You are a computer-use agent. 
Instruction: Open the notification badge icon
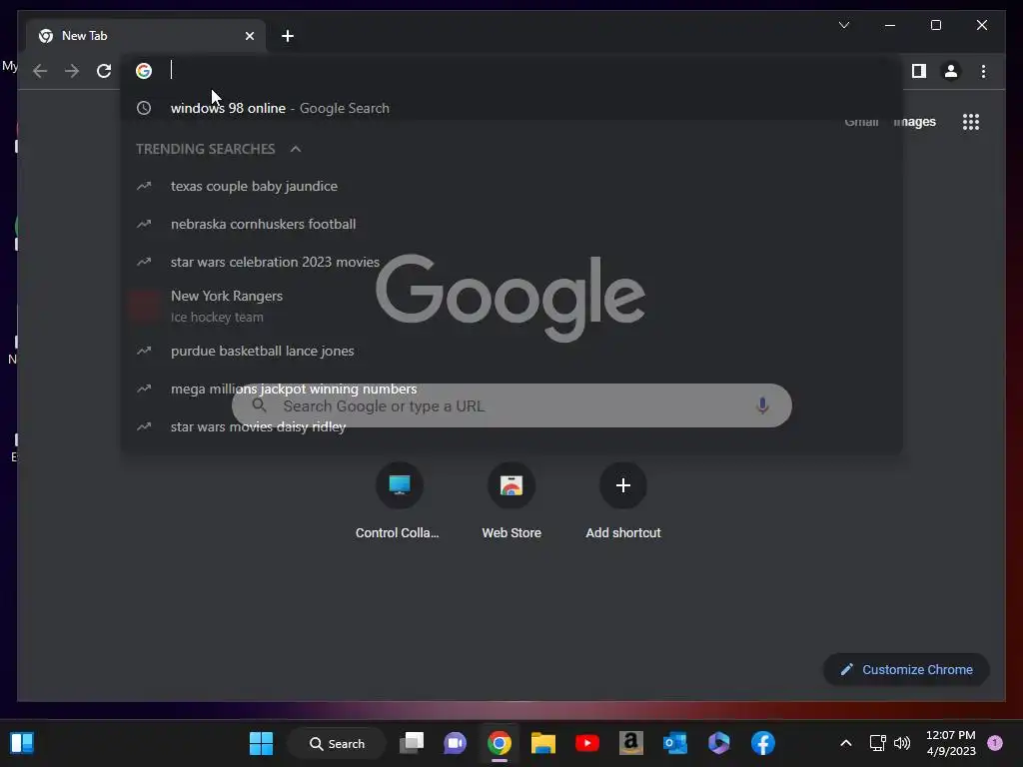(995, 743)
